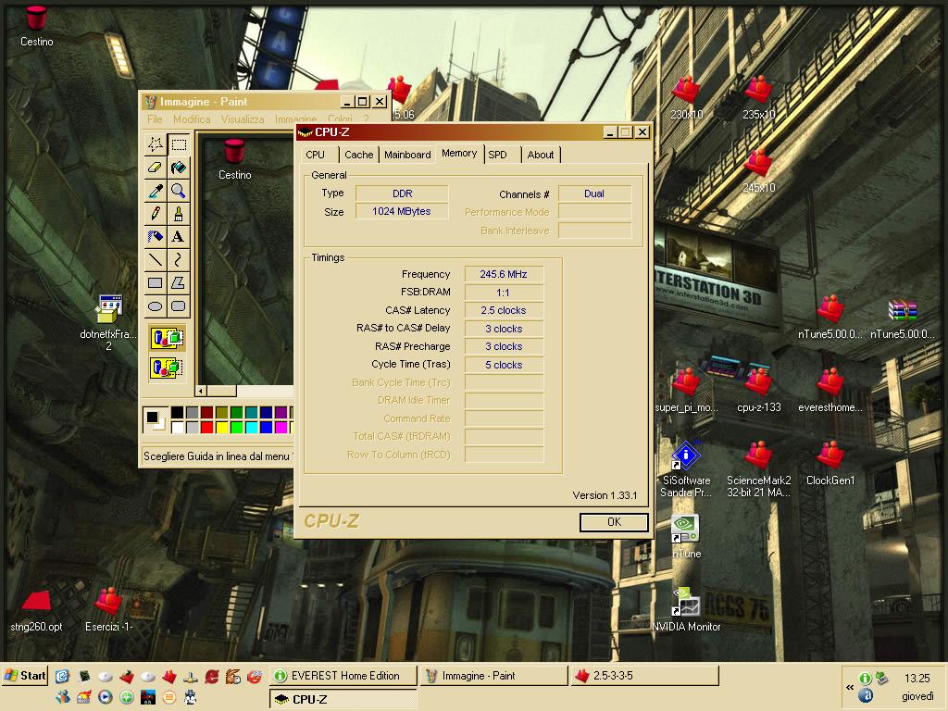Click the OK button in CPU-Z

pos(614,522)
